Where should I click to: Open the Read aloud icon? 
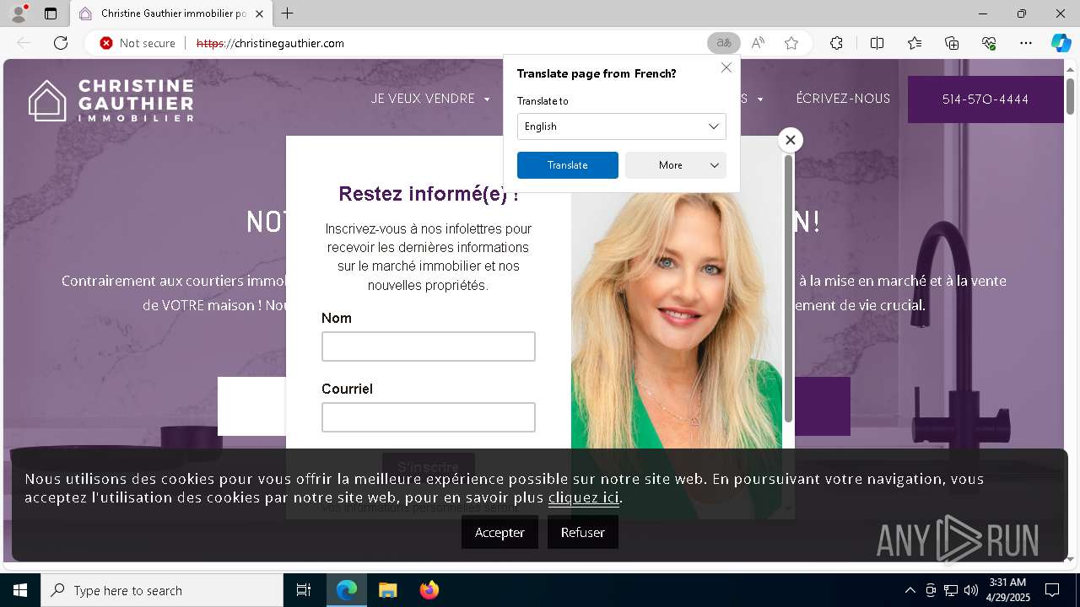click(x=758, y=43)
